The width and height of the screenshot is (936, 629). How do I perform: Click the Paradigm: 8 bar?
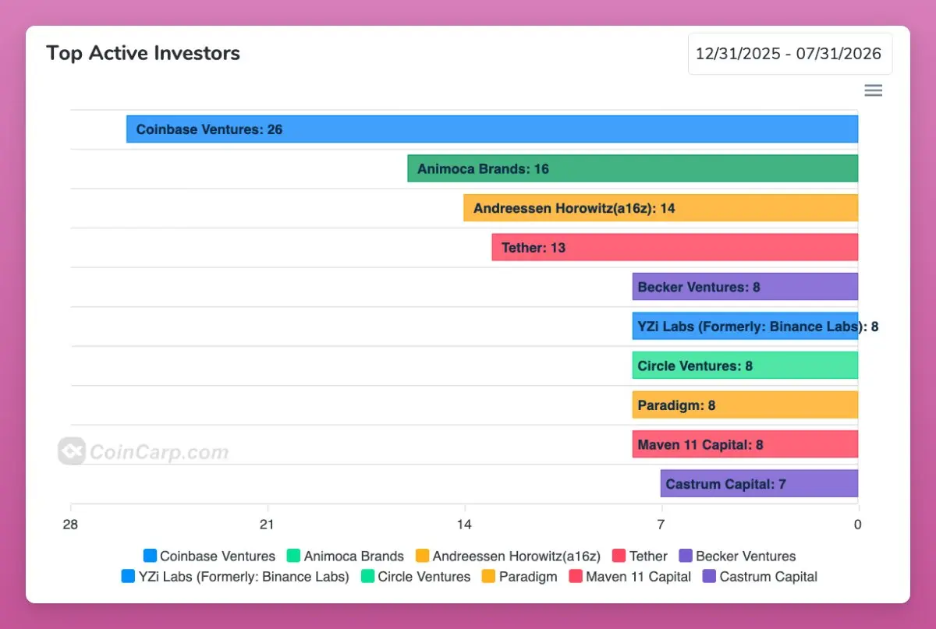click(745, 405)
